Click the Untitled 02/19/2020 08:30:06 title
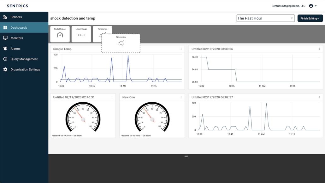325x183 pixels. (212, 49)
